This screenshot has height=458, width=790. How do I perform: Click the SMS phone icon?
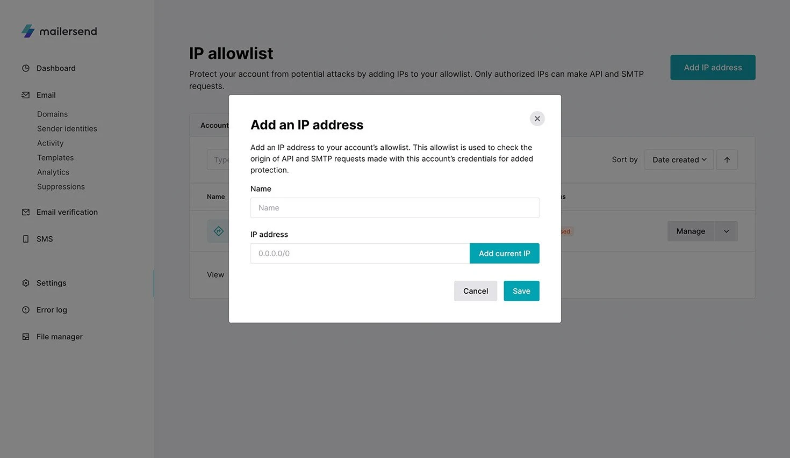[x=26, y=239]
